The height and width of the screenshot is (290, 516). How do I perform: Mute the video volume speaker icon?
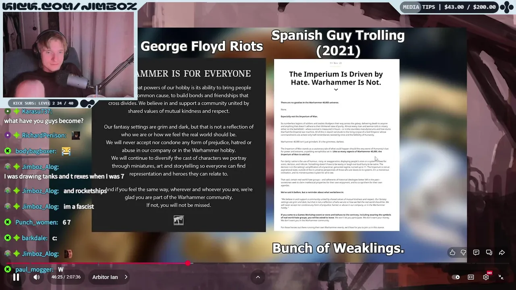click(x=37, y=277)
